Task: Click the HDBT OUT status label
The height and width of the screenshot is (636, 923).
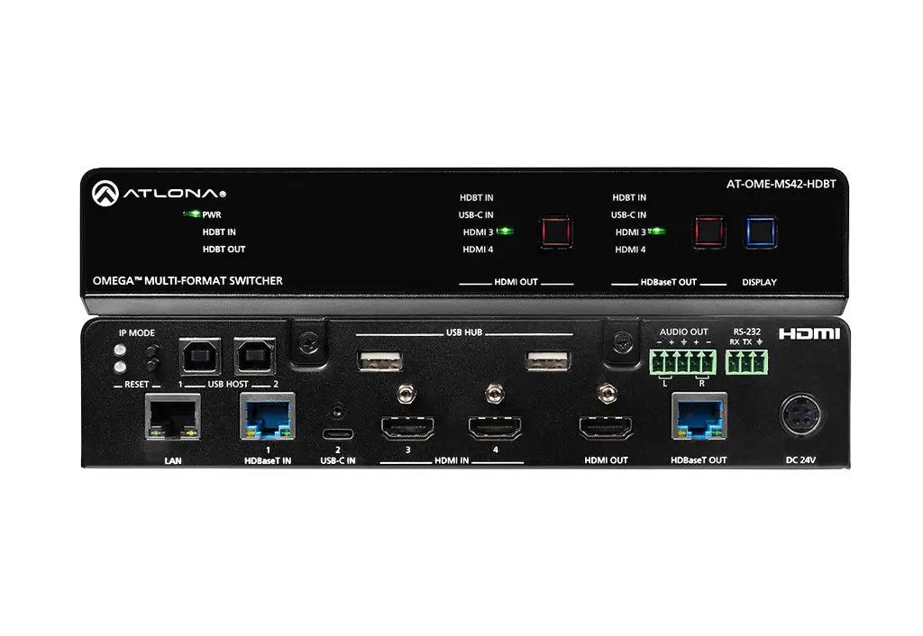Action: tap(224, 249)
